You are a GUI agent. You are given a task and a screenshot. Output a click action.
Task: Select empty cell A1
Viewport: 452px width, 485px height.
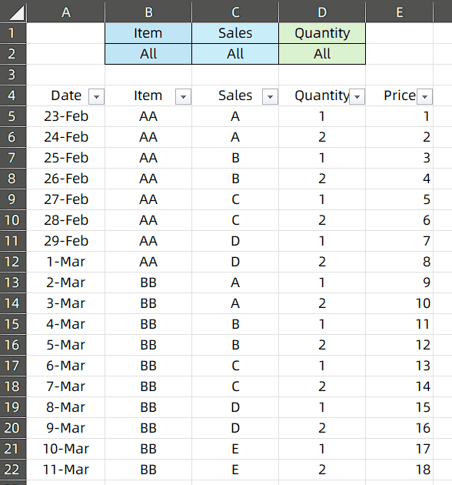[x=66, y=33]
